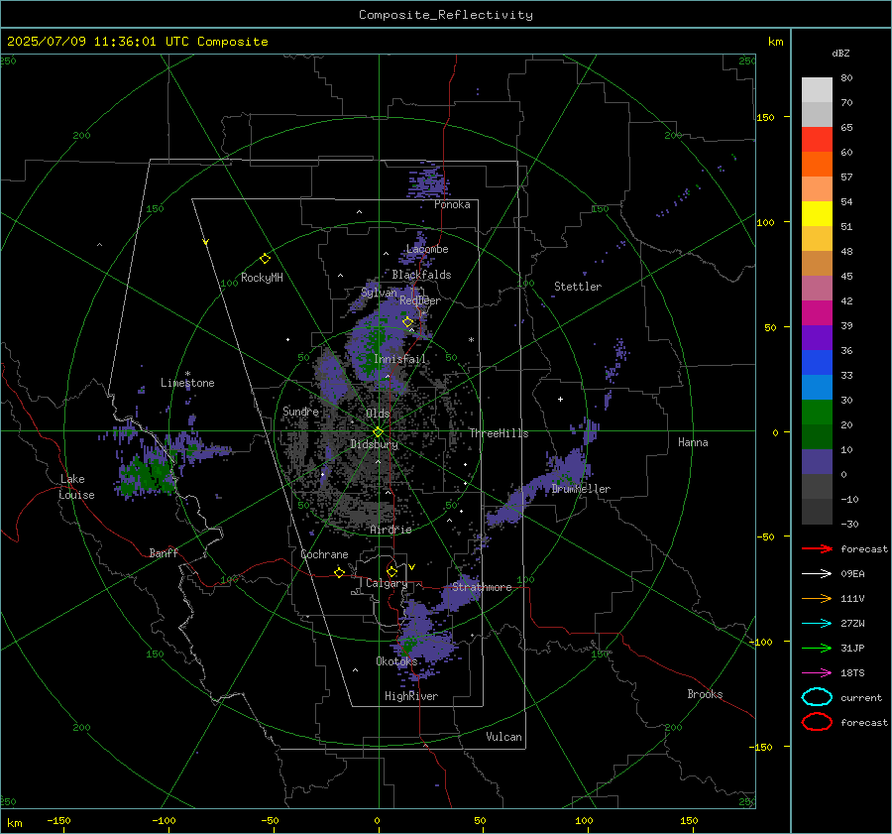Click the yellow diamond marker near RockyMH

pos(265,259)
